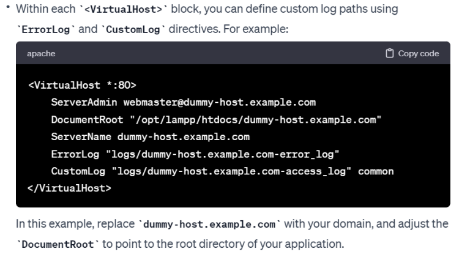Click the CustomLog directive in code block
This screenshot has height=268, width=470.
(x=78, y=171)
